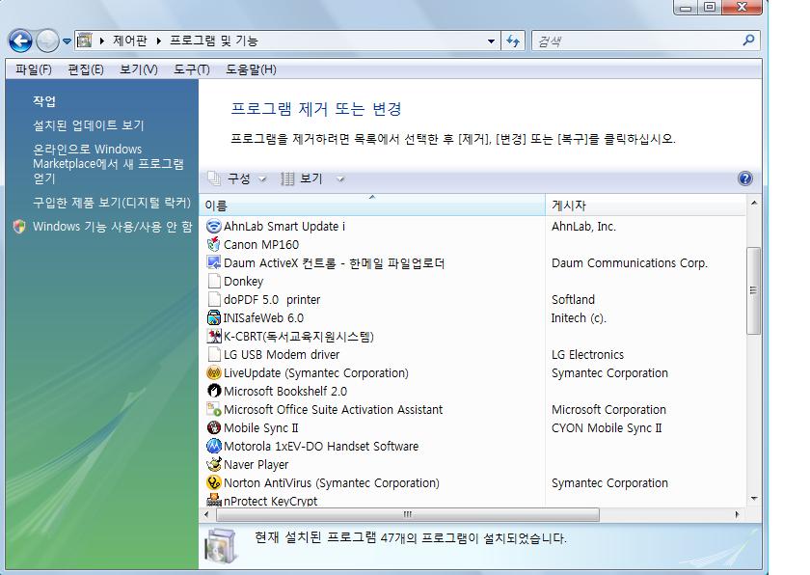Click the 프로그램 및 기능 breadcrumb

(x=213, y=41)
